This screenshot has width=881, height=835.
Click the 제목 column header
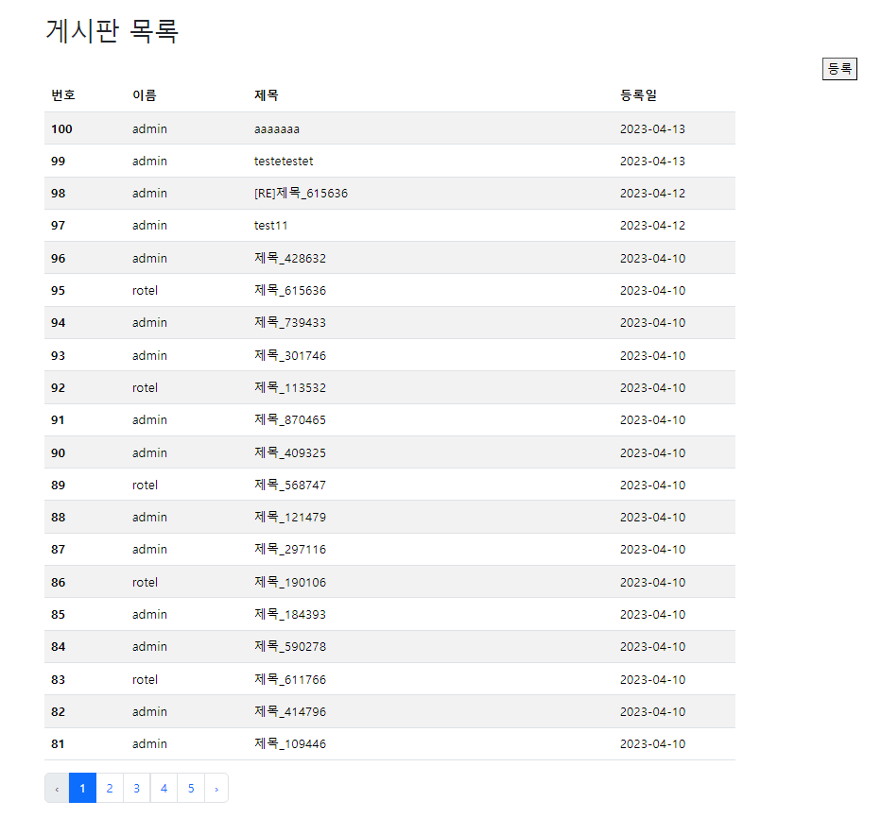[266, 94]
